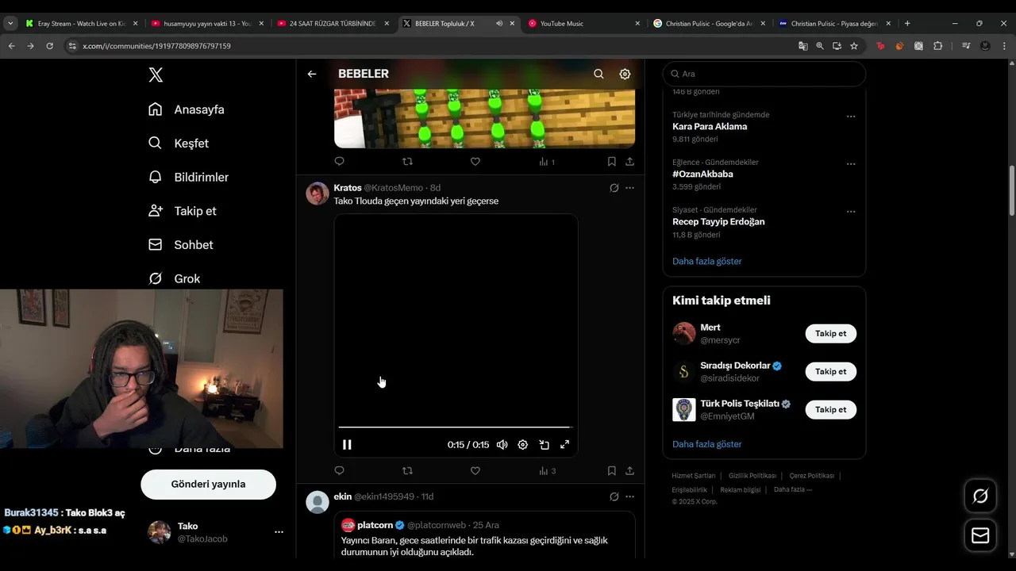Open Grok from sidebar
Viewport: 1016px width, 571px height.
coord(174,278)
